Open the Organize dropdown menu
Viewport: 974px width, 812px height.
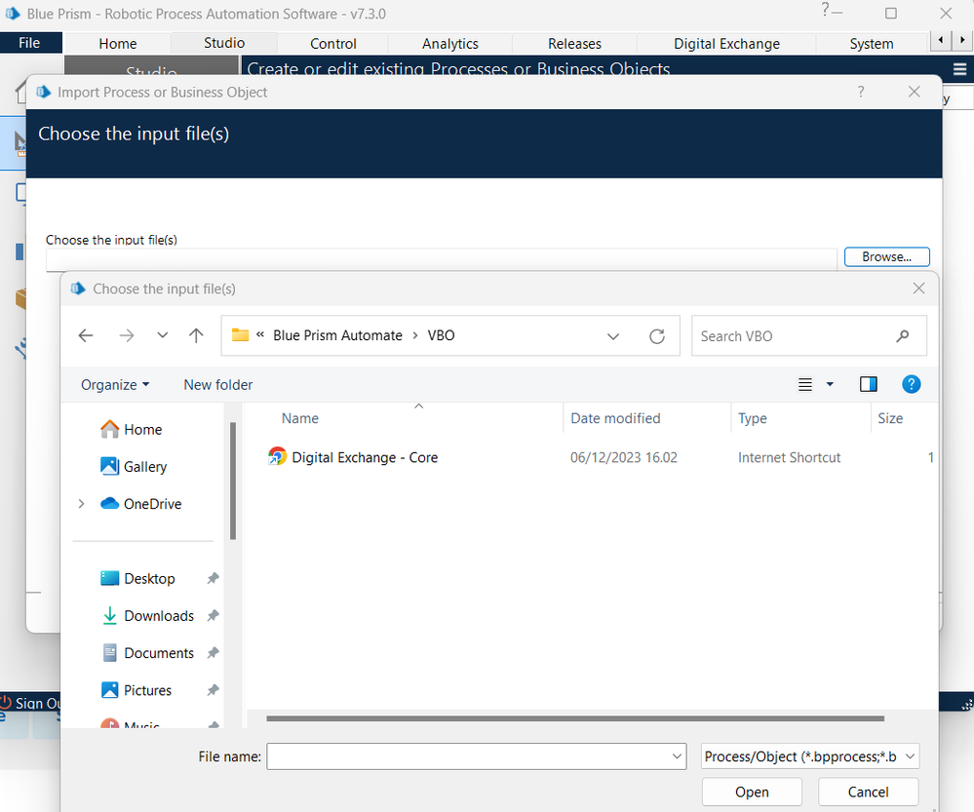pos(115,385)
